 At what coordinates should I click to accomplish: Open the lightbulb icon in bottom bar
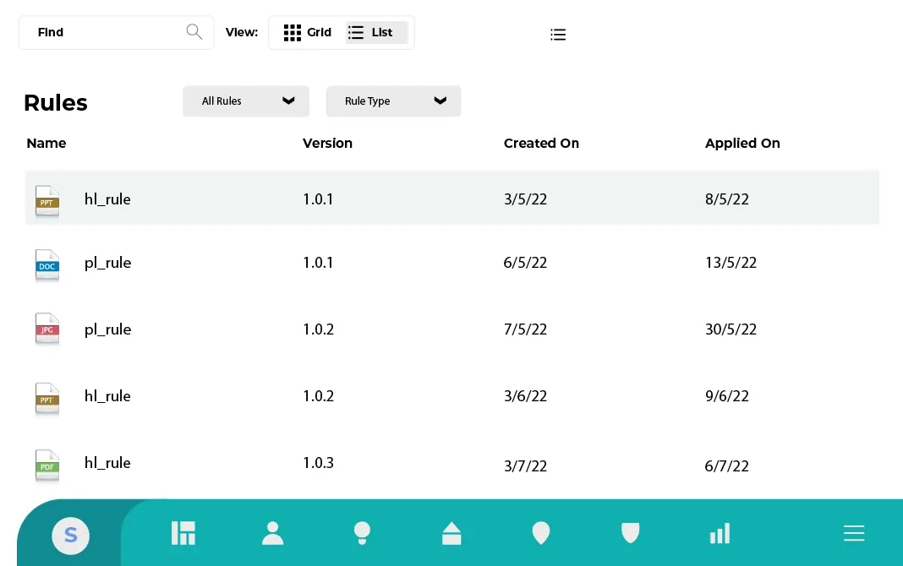[x=362, y=533]
